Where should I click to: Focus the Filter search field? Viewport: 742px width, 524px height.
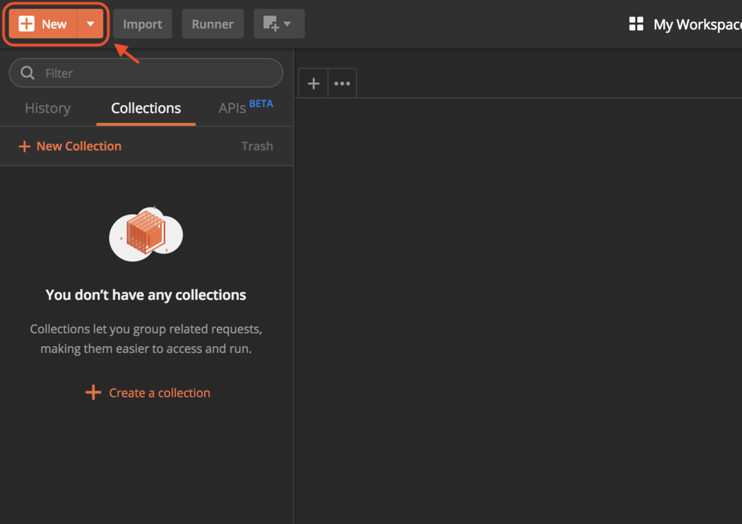(x=146, y=73)
